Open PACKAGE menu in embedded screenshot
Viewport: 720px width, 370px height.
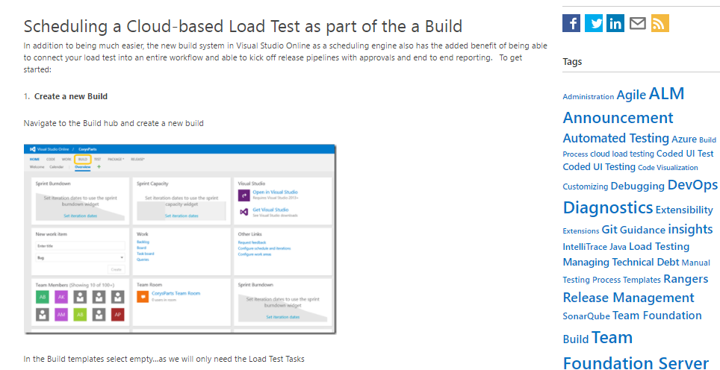coord(117,159)
